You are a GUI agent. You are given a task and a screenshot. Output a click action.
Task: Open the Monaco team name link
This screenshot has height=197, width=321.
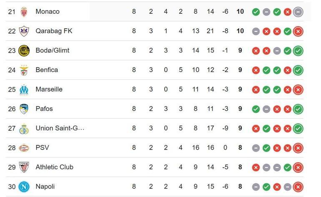coord(48,12)
